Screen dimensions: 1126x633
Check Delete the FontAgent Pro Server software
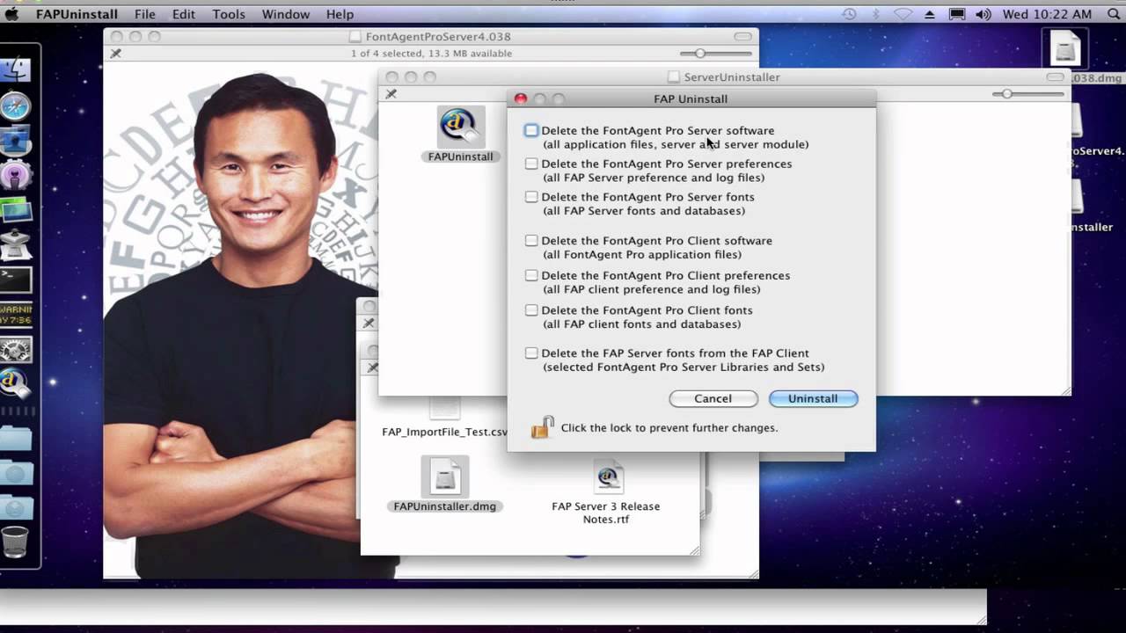coord(531,130)
